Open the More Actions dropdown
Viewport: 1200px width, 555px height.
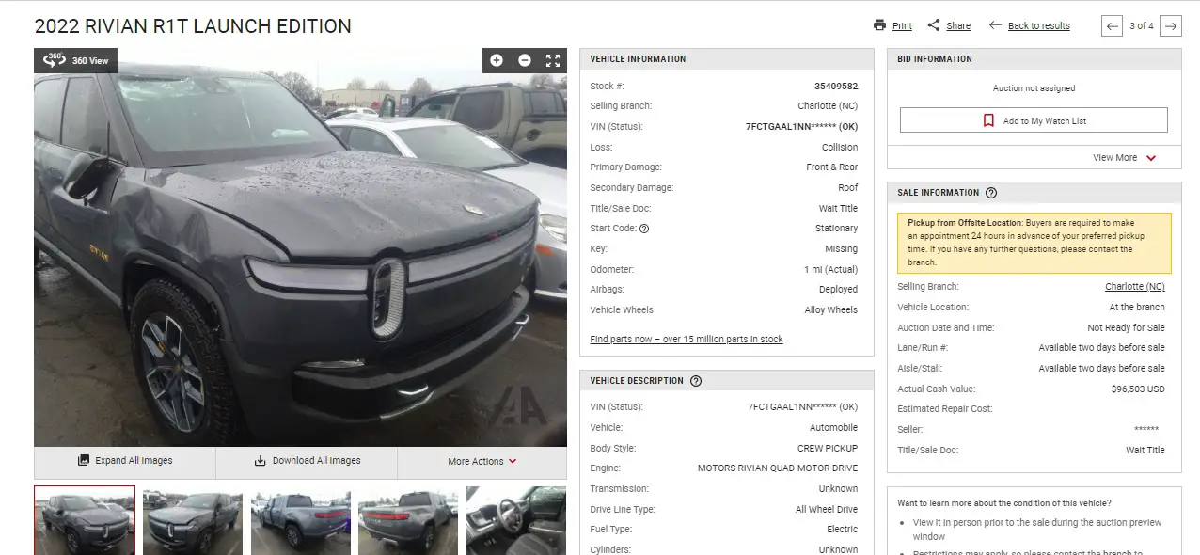(x=482, y=461)
